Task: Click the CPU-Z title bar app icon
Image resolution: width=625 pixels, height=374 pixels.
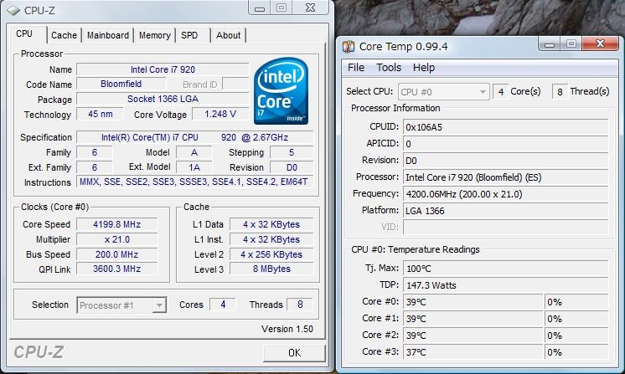Action: pyautogui.click(x=13, y=10)
